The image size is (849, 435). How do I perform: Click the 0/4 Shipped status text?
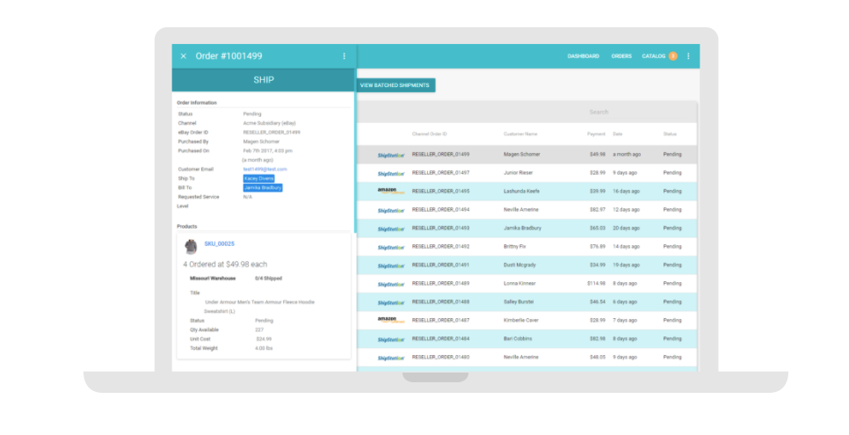(269, 279)
